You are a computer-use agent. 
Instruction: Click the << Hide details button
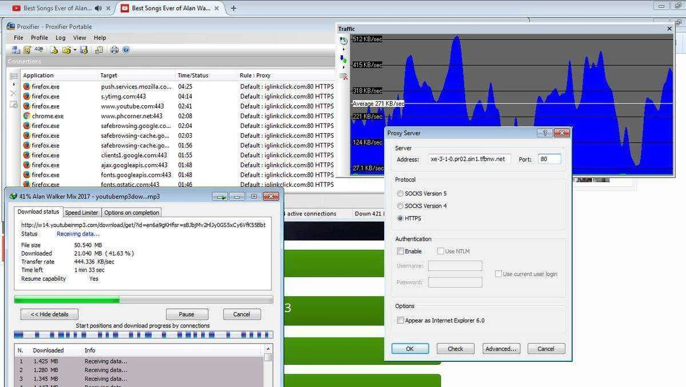tap(49, 314)
